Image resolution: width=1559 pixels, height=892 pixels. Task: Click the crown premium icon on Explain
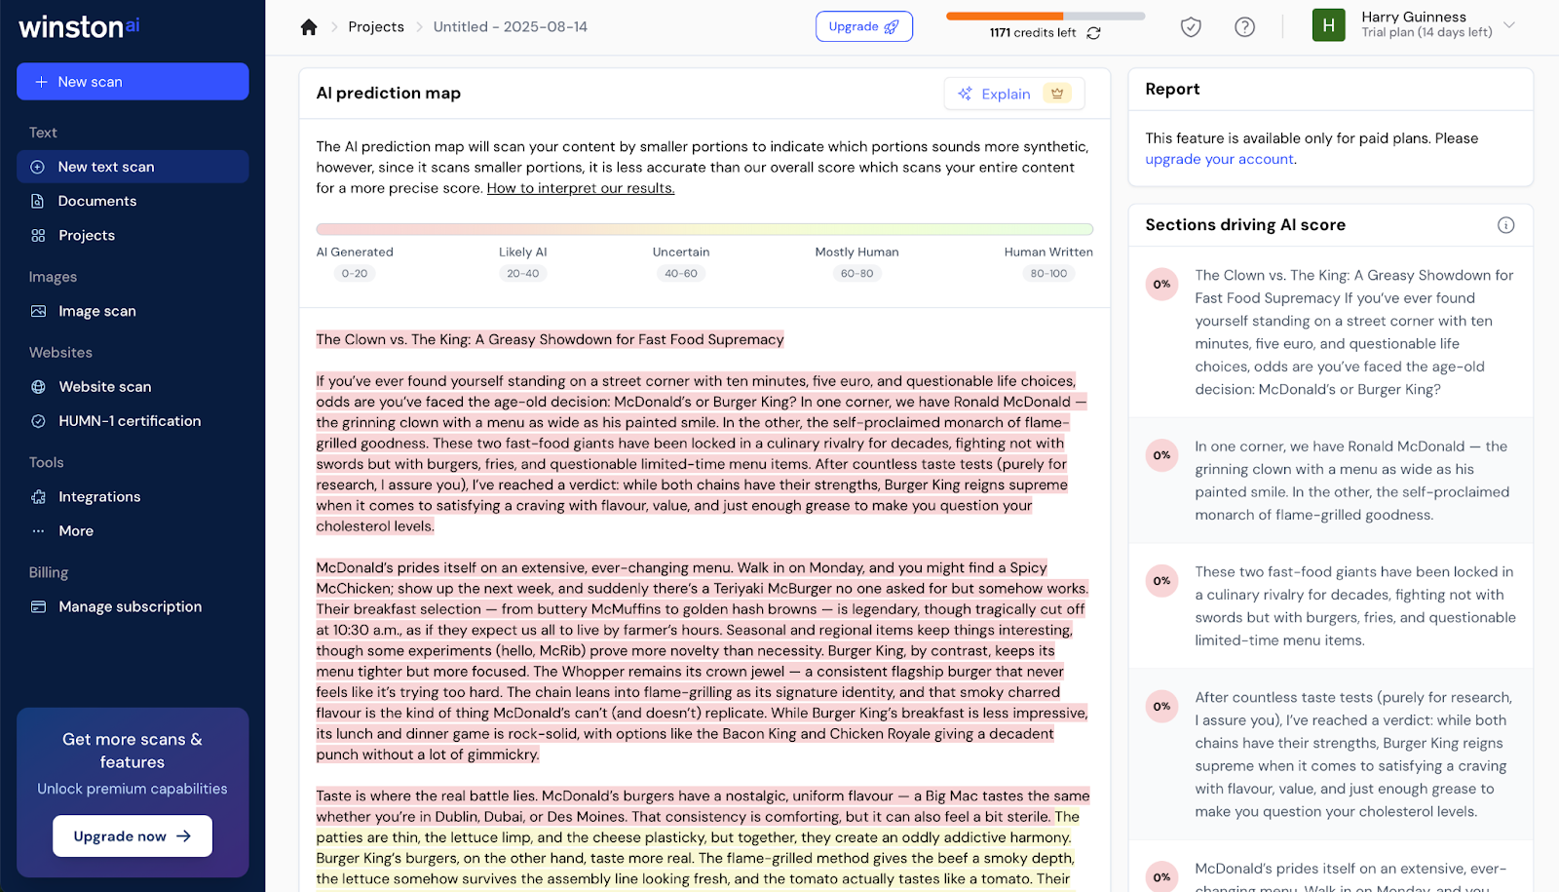coord(1057,94)
